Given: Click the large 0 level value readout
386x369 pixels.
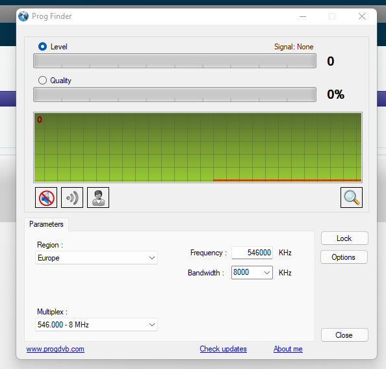Looking at the screenshot, I should [331, 61].
